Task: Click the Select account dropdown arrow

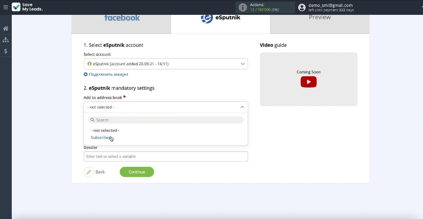Action: [243, 64]
